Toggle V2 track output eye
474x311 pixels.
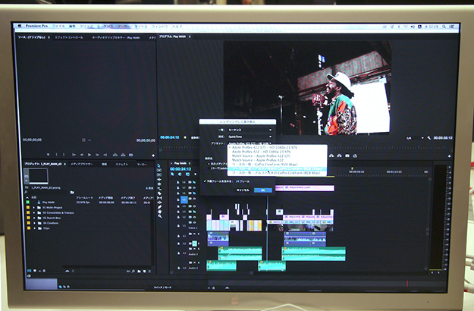(194, 217)
